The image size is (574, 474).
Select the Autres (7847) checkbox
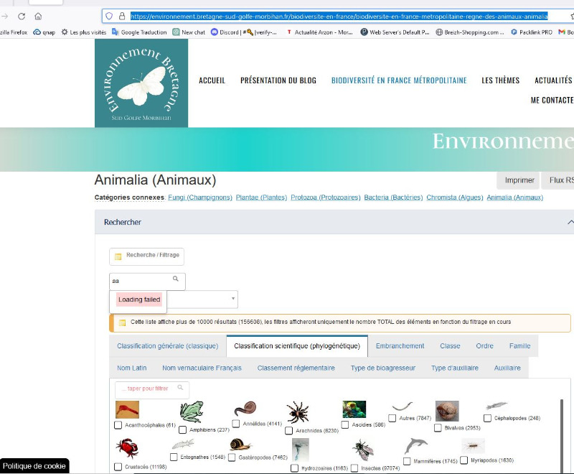[392, 418]
